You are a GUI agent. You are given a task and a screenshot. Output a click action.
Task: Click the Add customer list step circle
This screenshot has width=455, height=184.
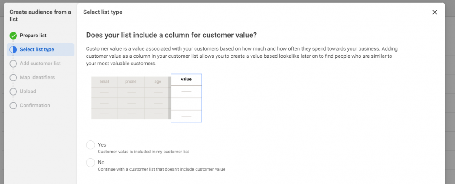pyautogui.click(x=13, y=64)
